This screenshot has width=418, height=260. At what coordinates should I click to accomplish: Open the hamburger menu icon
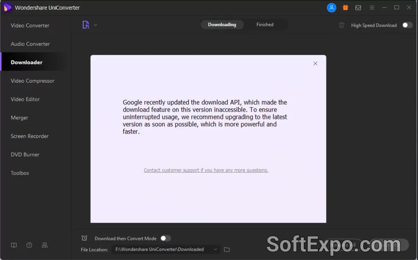(x=372, y=8)
